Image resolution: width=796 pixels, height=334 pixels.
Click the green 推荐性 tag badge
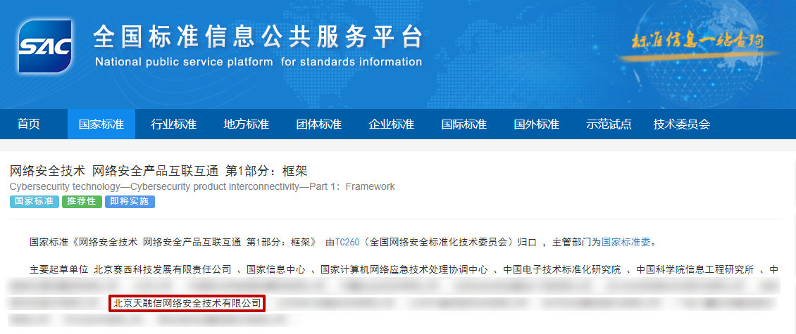(82, 202)
